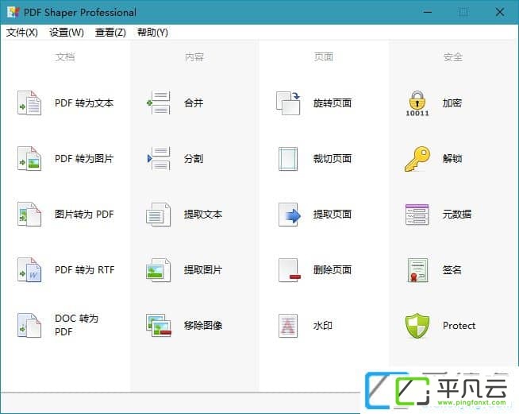The width and height of the screenshot is (519, 414).
Task: Click the 元数据 metadata icon
Action: [417, 215]
